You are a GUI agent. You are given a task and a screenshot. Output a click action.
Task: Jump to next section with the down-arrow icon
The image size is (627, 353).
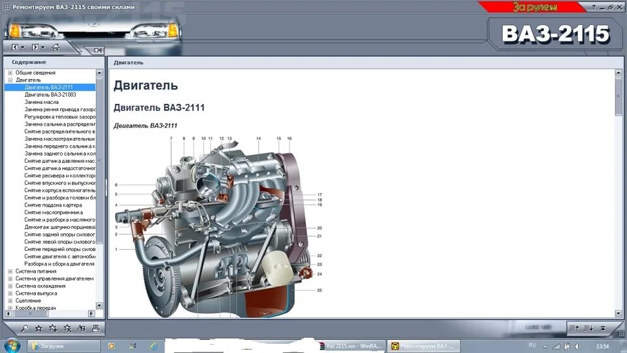point(588,328)
